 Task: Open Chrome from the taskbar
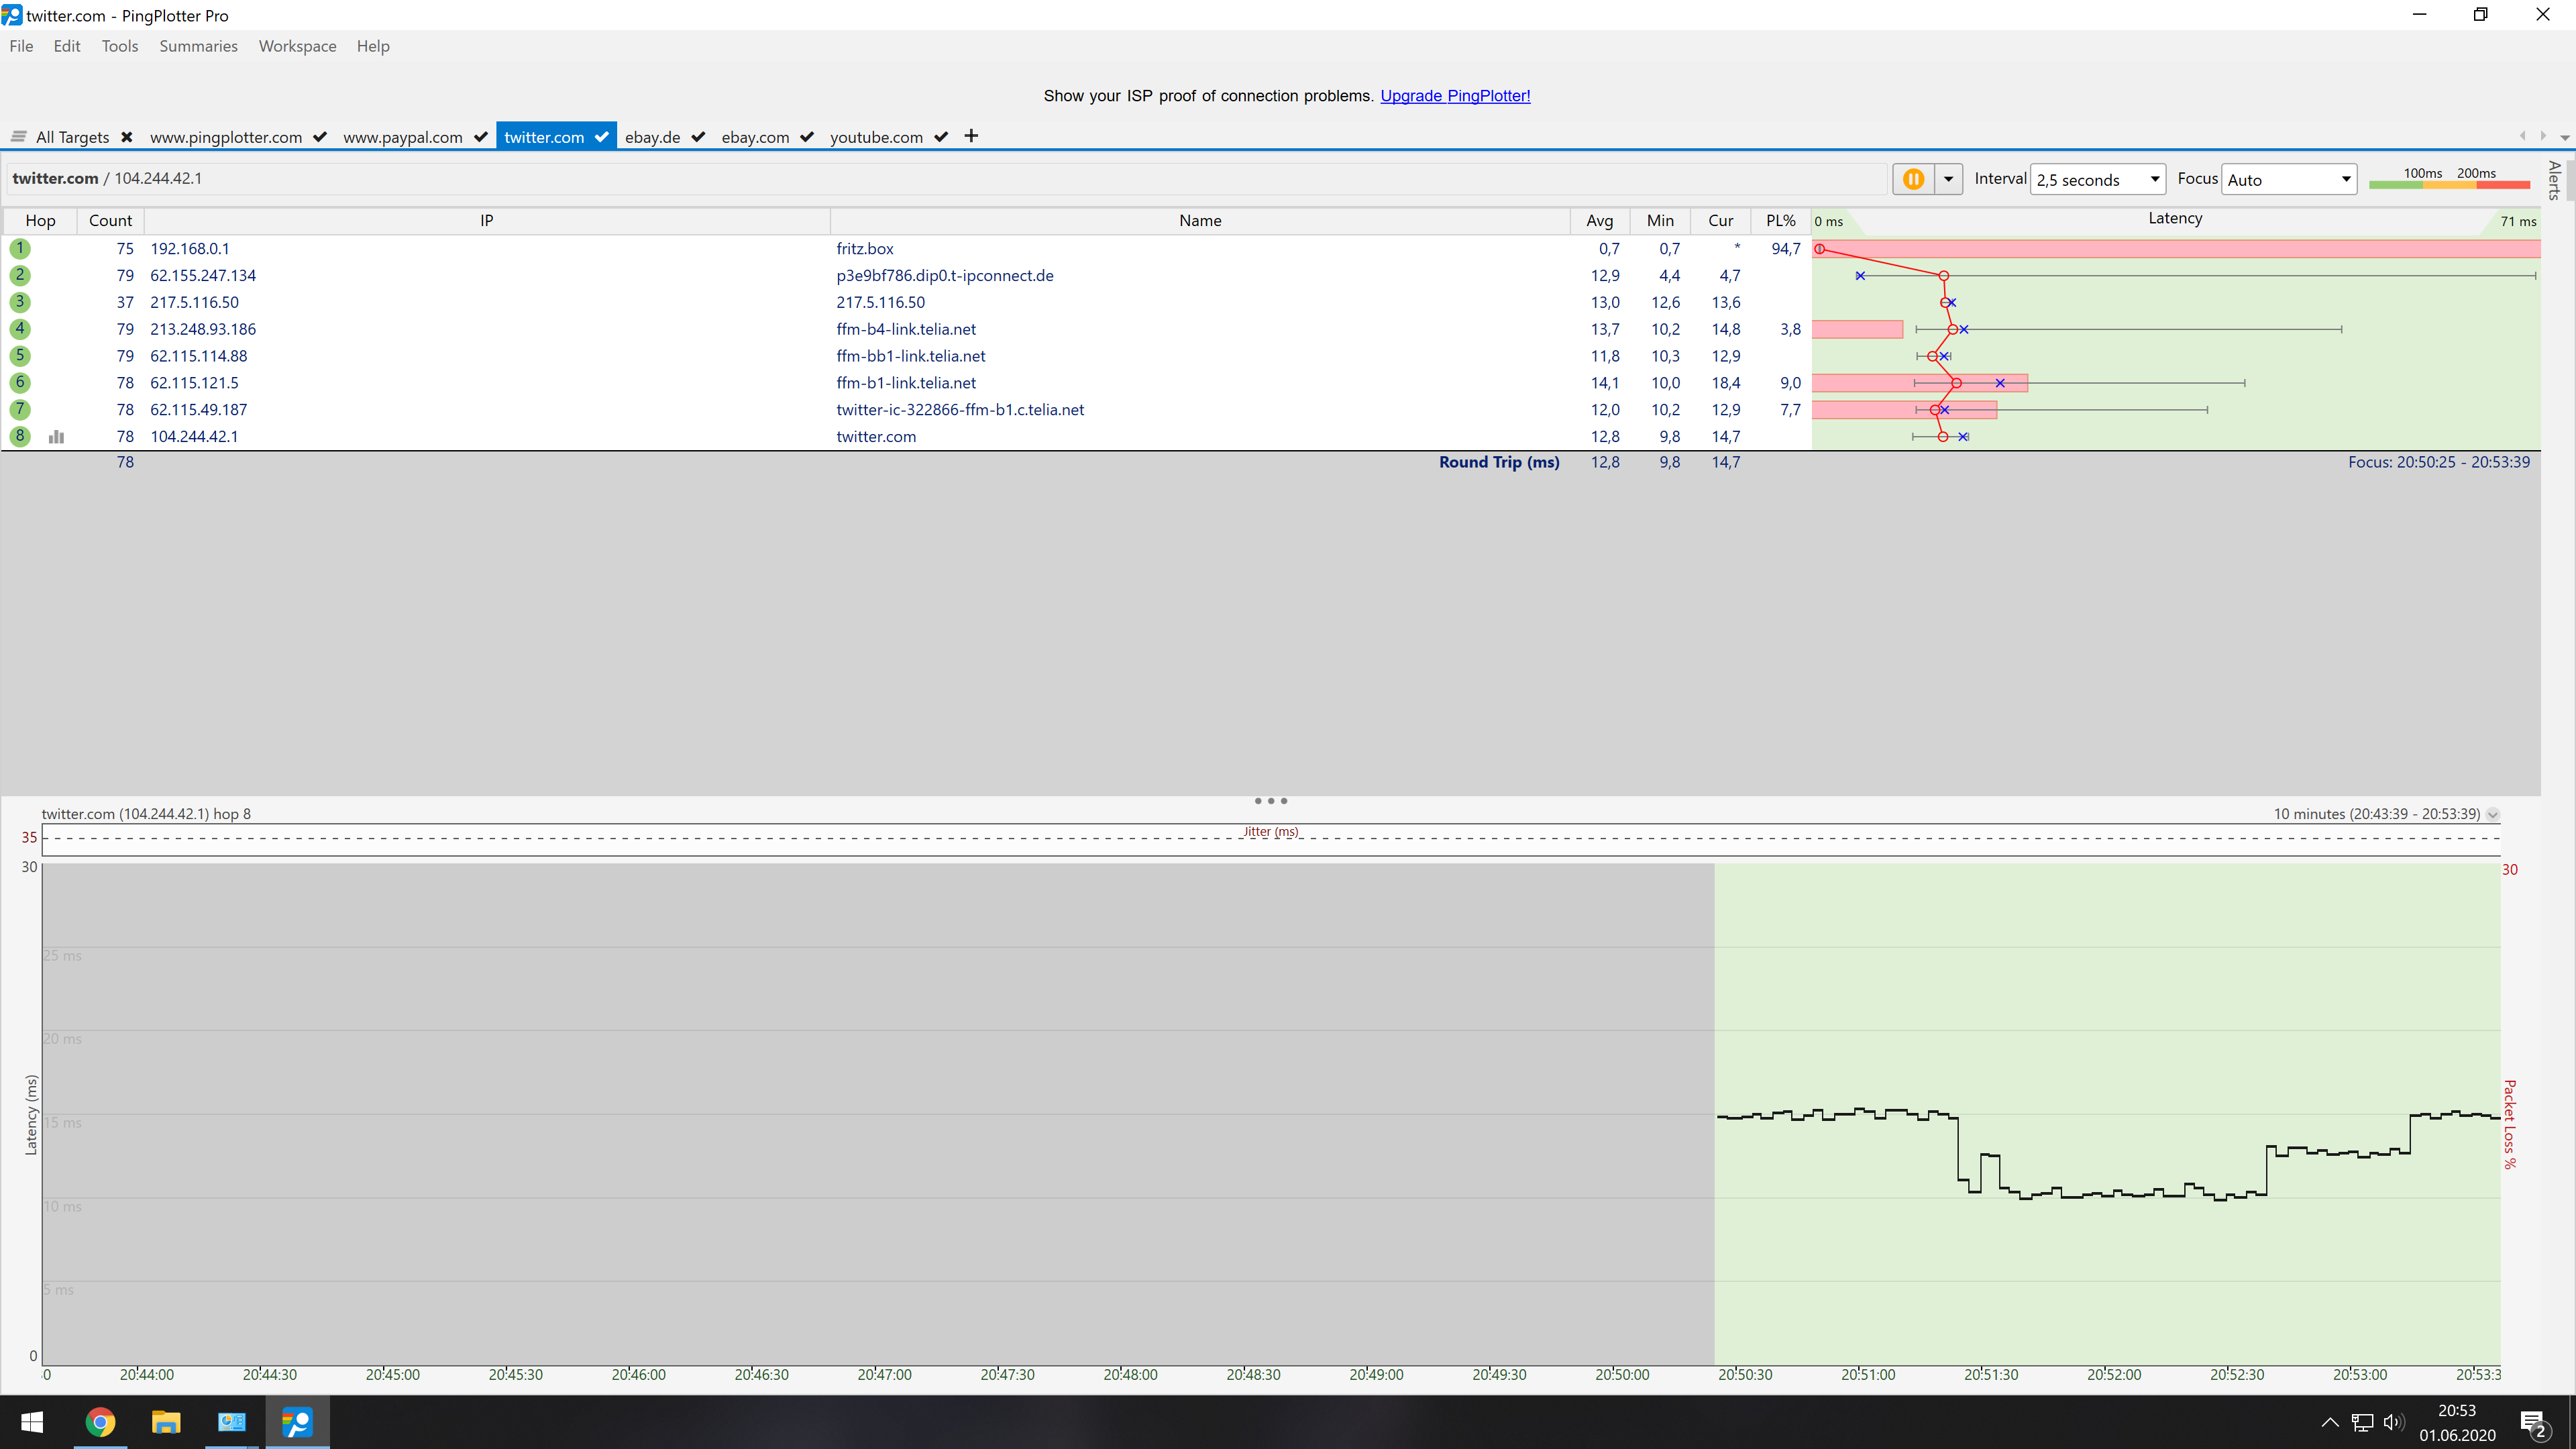coord(100,1421)
